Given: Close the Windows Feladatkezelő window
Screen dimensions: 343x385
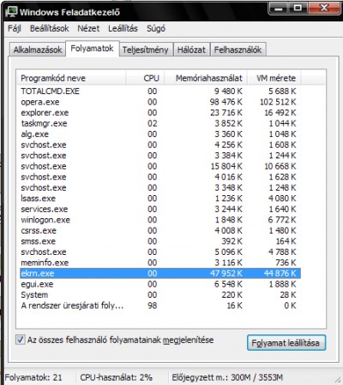Looking at the screenshot, I should (x=324, y=9).
